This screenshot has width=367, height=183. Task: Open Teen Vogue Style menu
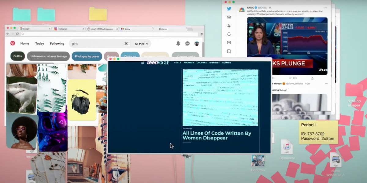click(x=177, y=63)
